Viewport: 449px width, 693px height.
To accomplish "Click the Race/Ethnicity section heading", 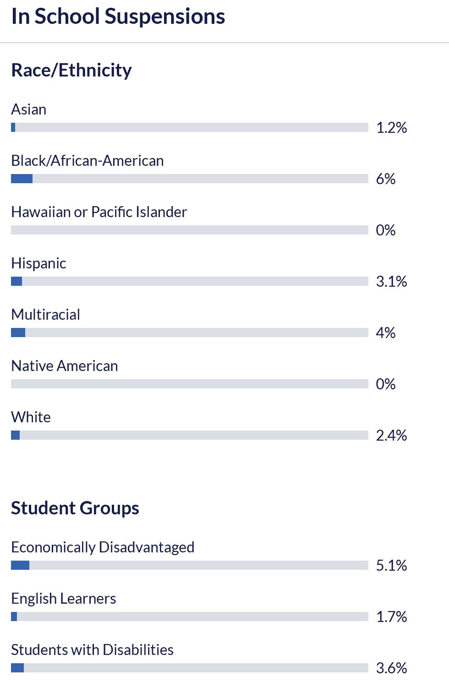I will click(71, 71).
